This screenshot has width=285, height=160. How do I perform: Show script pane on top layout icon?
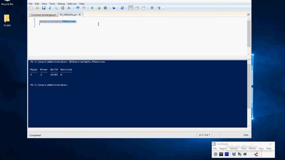pyautogui.click(x=130, y=8)
